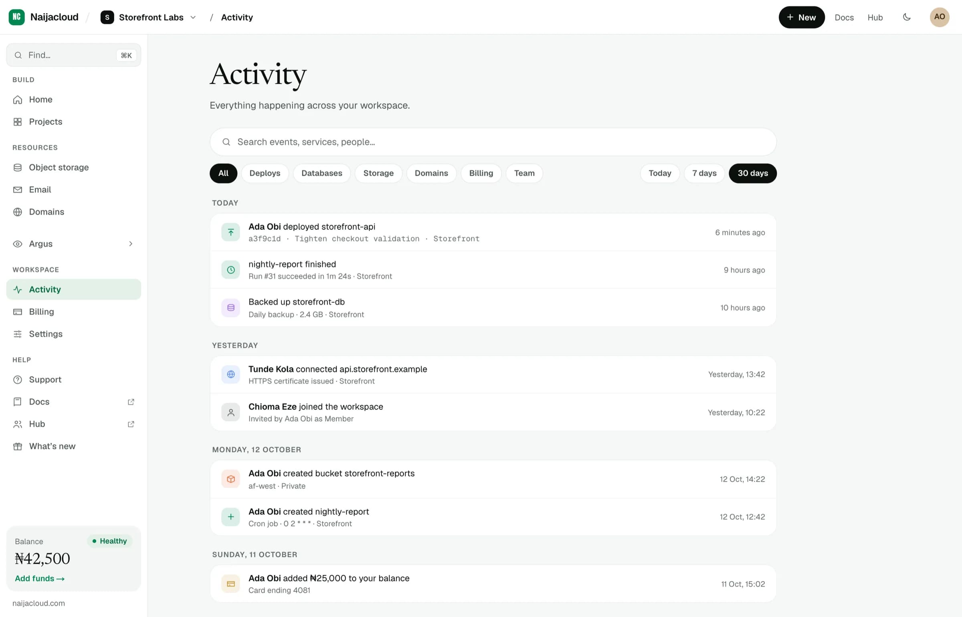Switch time range to 7 days
Image resolution: width=962 pixels, height=617 pixels.
pyautogui.click(x=704, y=173)
